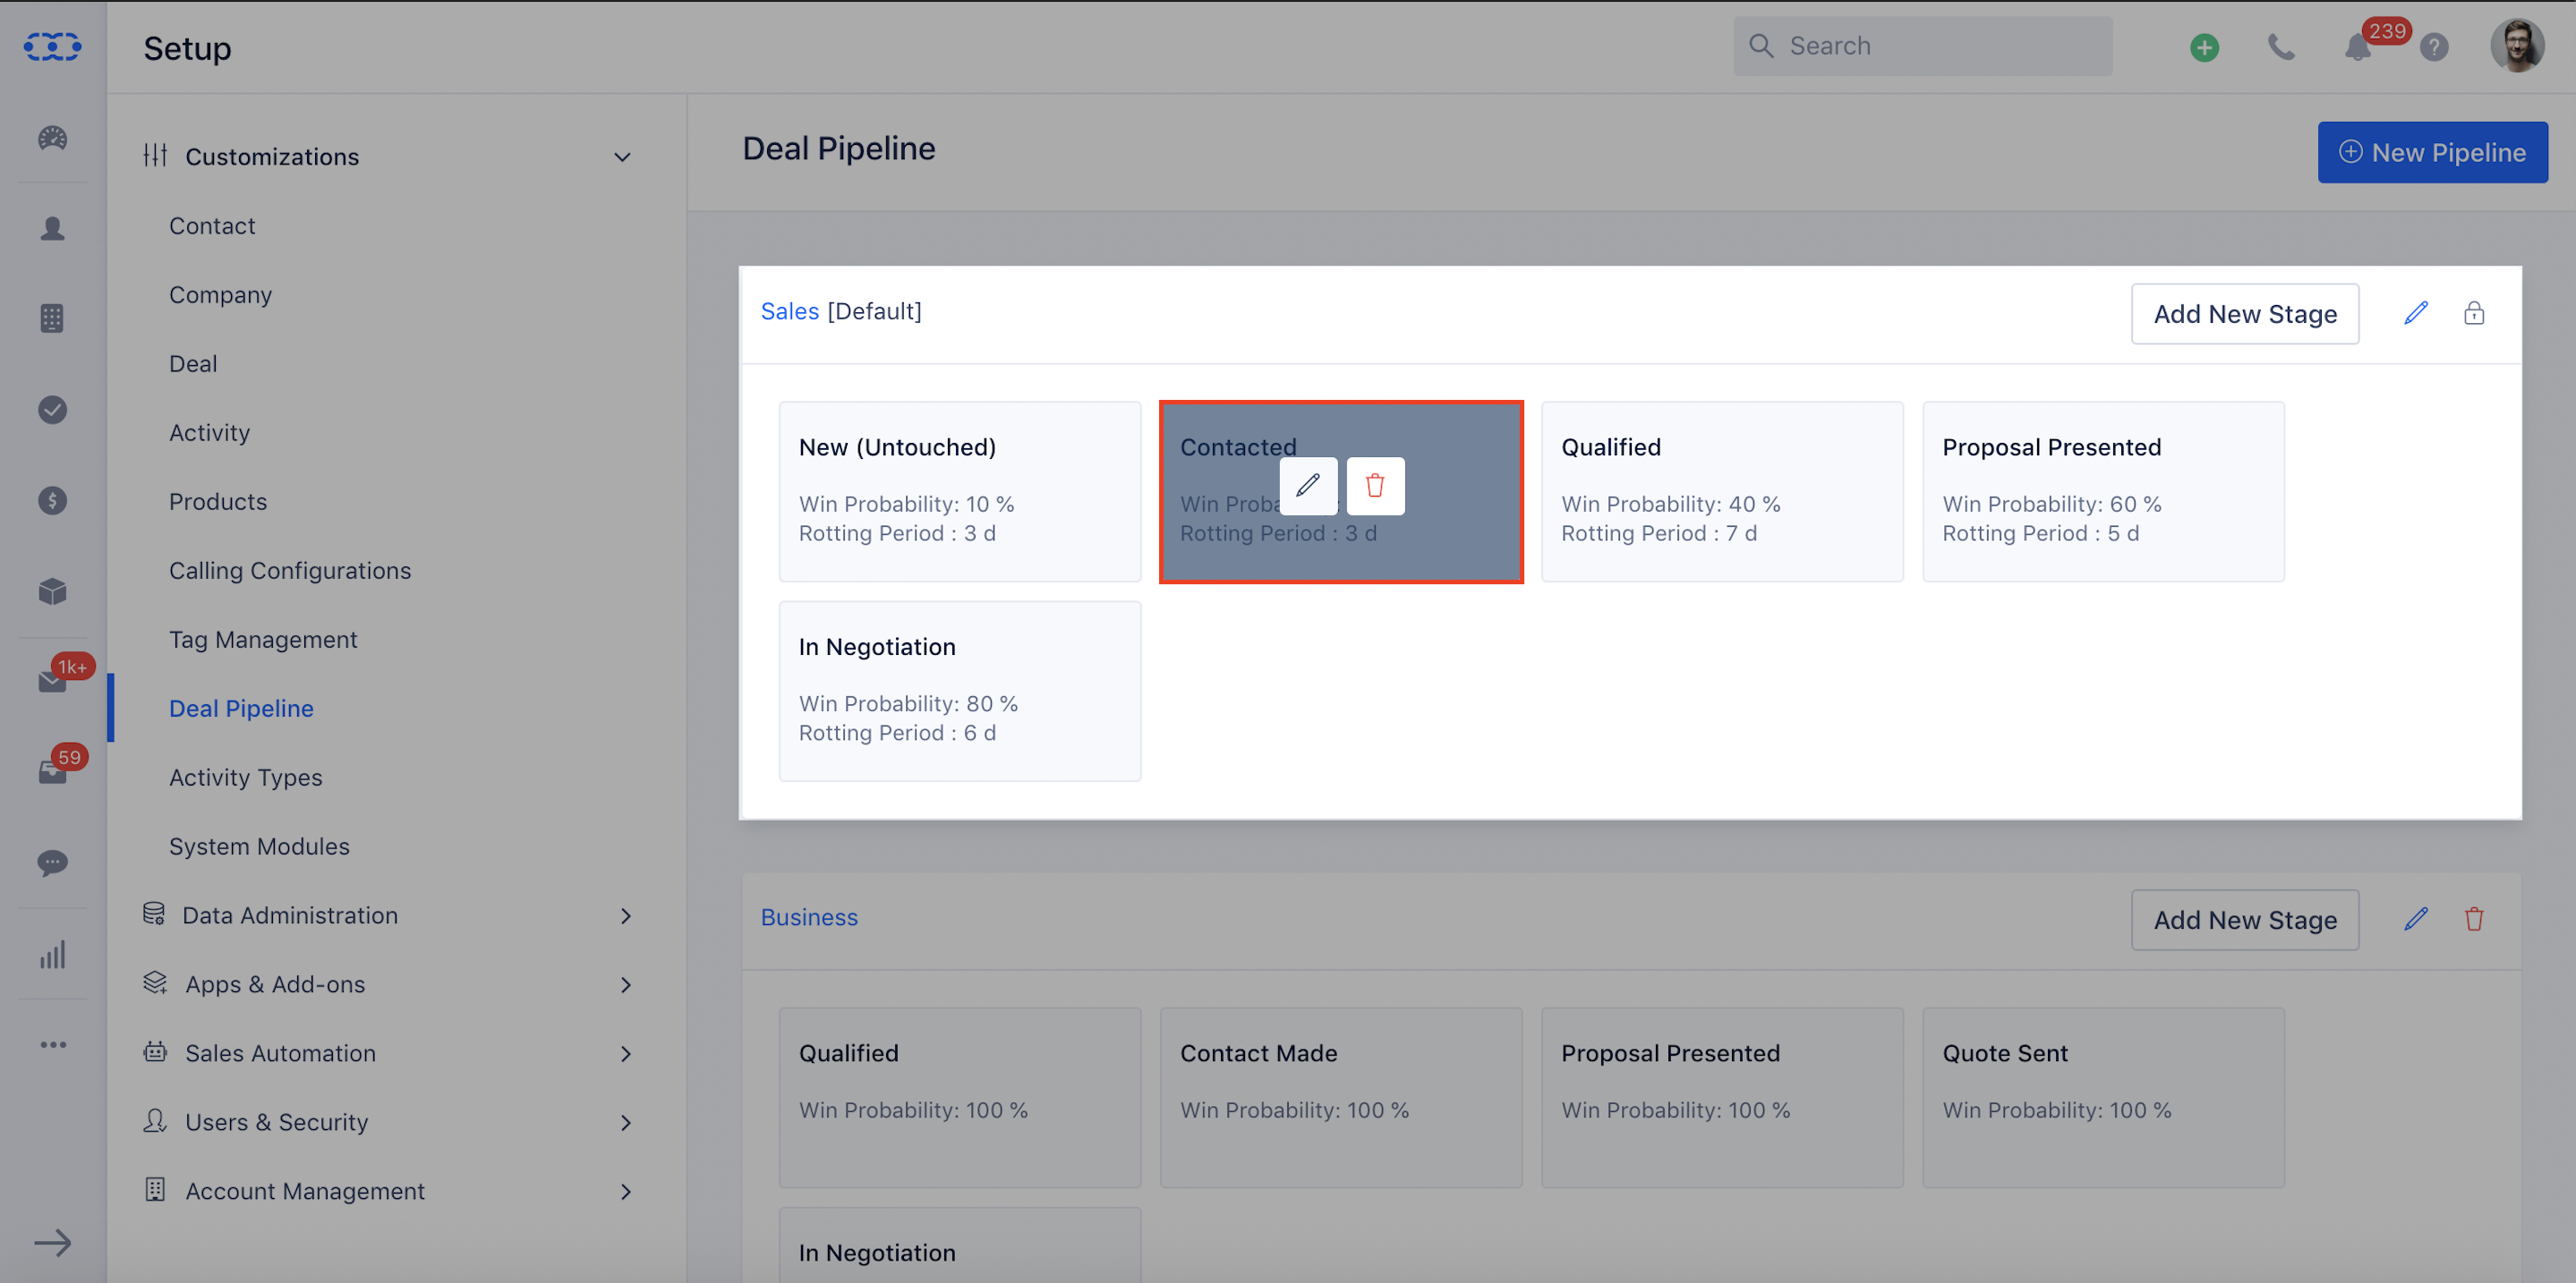Screen dimensions: 2576x1283
Task: Open the dashboard gauge icon in sidebar
Action: point(52,138)
